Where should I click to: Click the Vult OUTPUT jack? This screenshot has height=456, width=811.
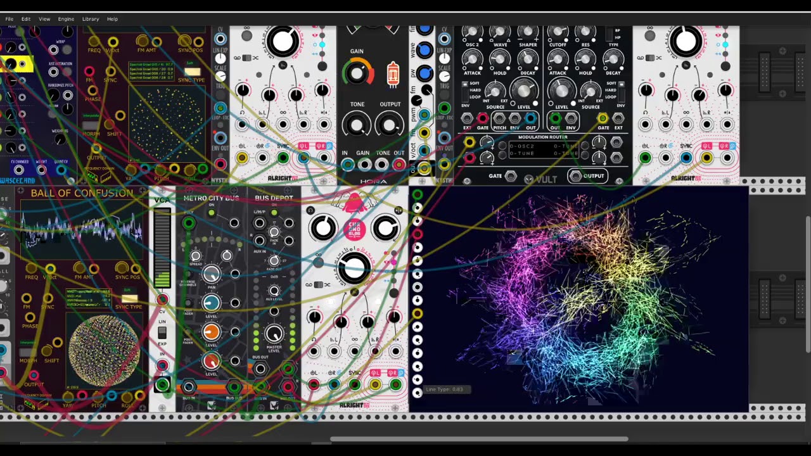[575, 176]
